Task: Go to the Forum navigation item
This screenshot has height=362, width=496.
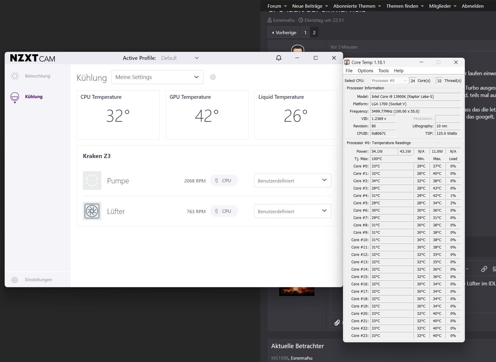Action: (x=274, y=6)
